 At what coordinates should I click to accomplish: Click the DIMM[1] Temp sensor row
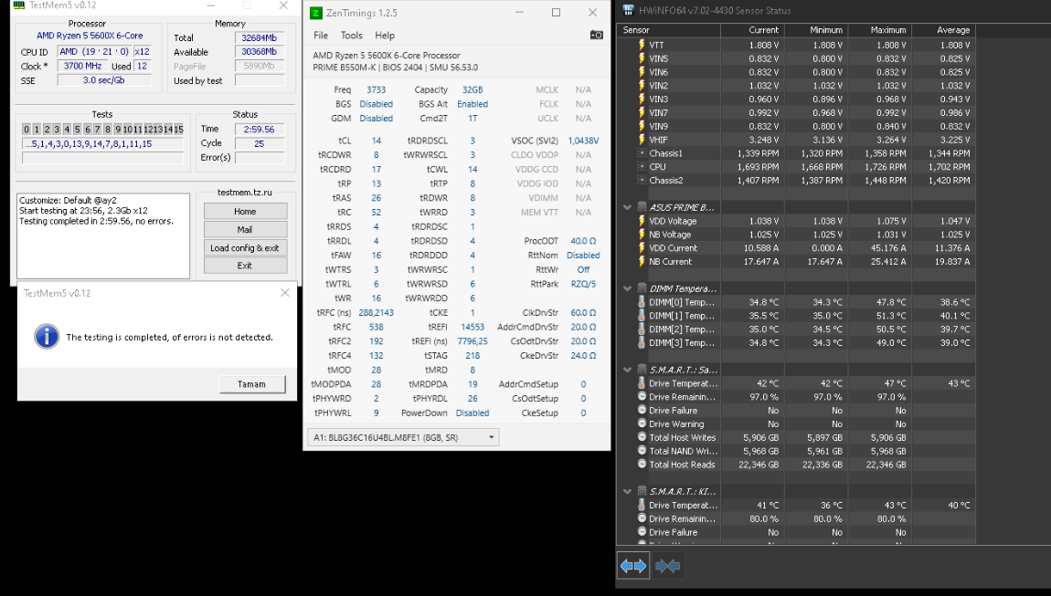[x=796, y=316]
